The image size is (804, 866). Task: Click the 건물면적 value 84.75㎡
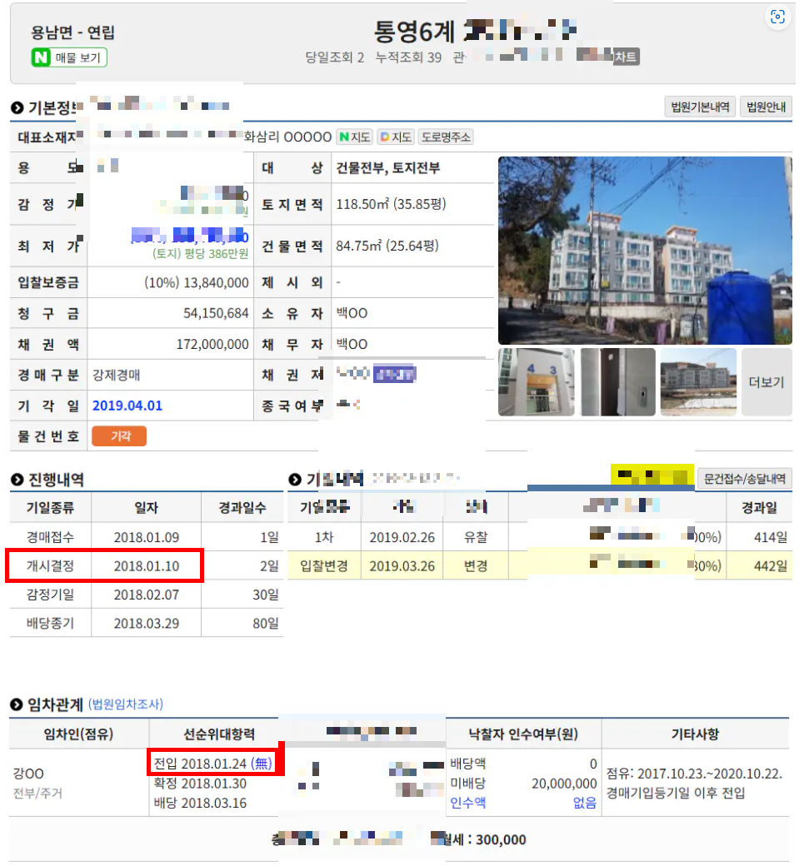pyautogui.click(x=387, y=245)
